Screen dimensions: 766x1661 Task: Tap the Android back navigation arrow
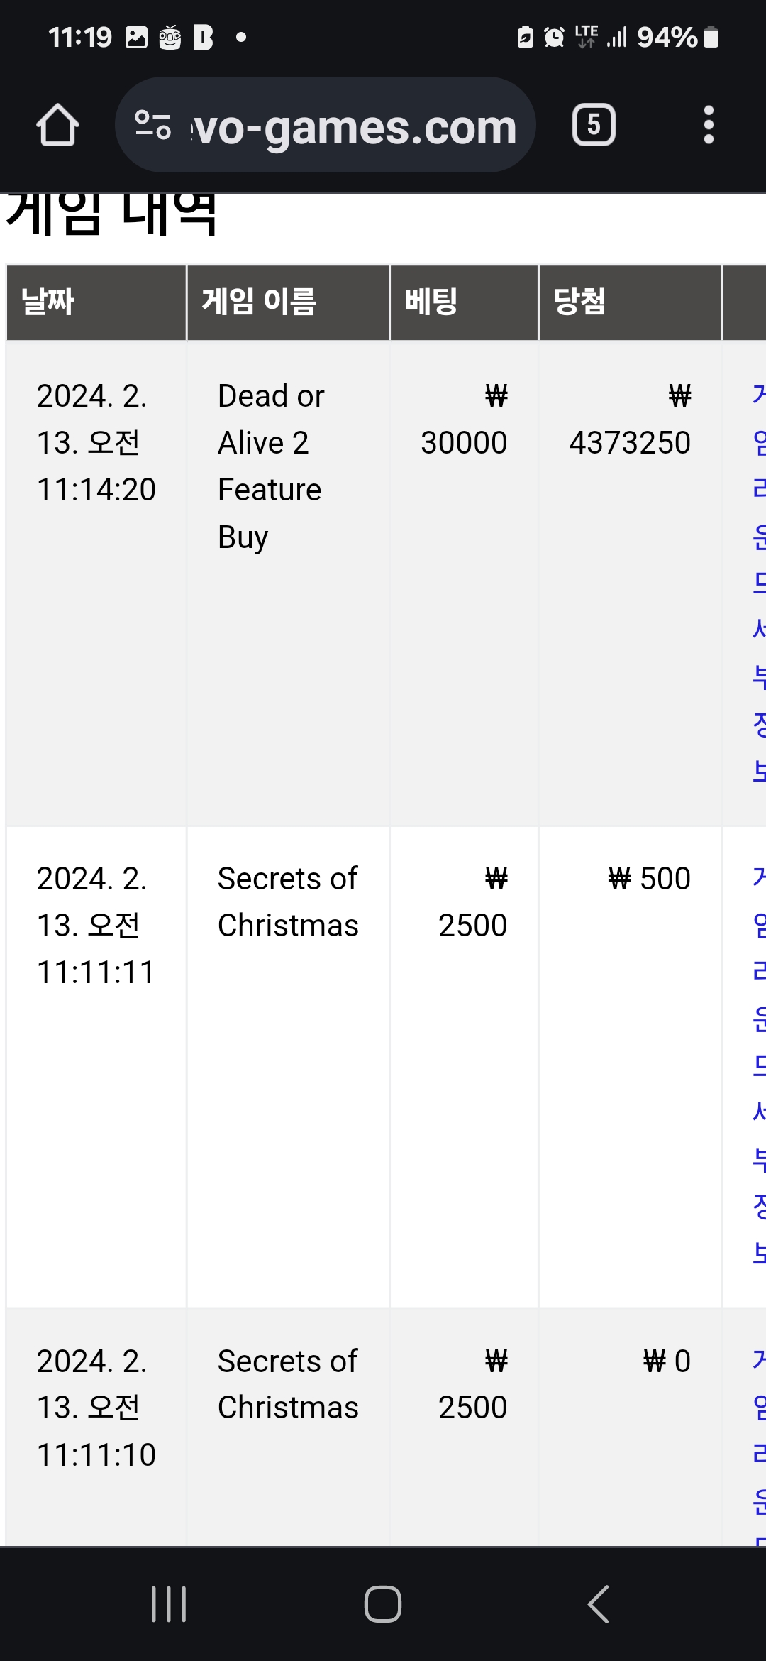599,1604
